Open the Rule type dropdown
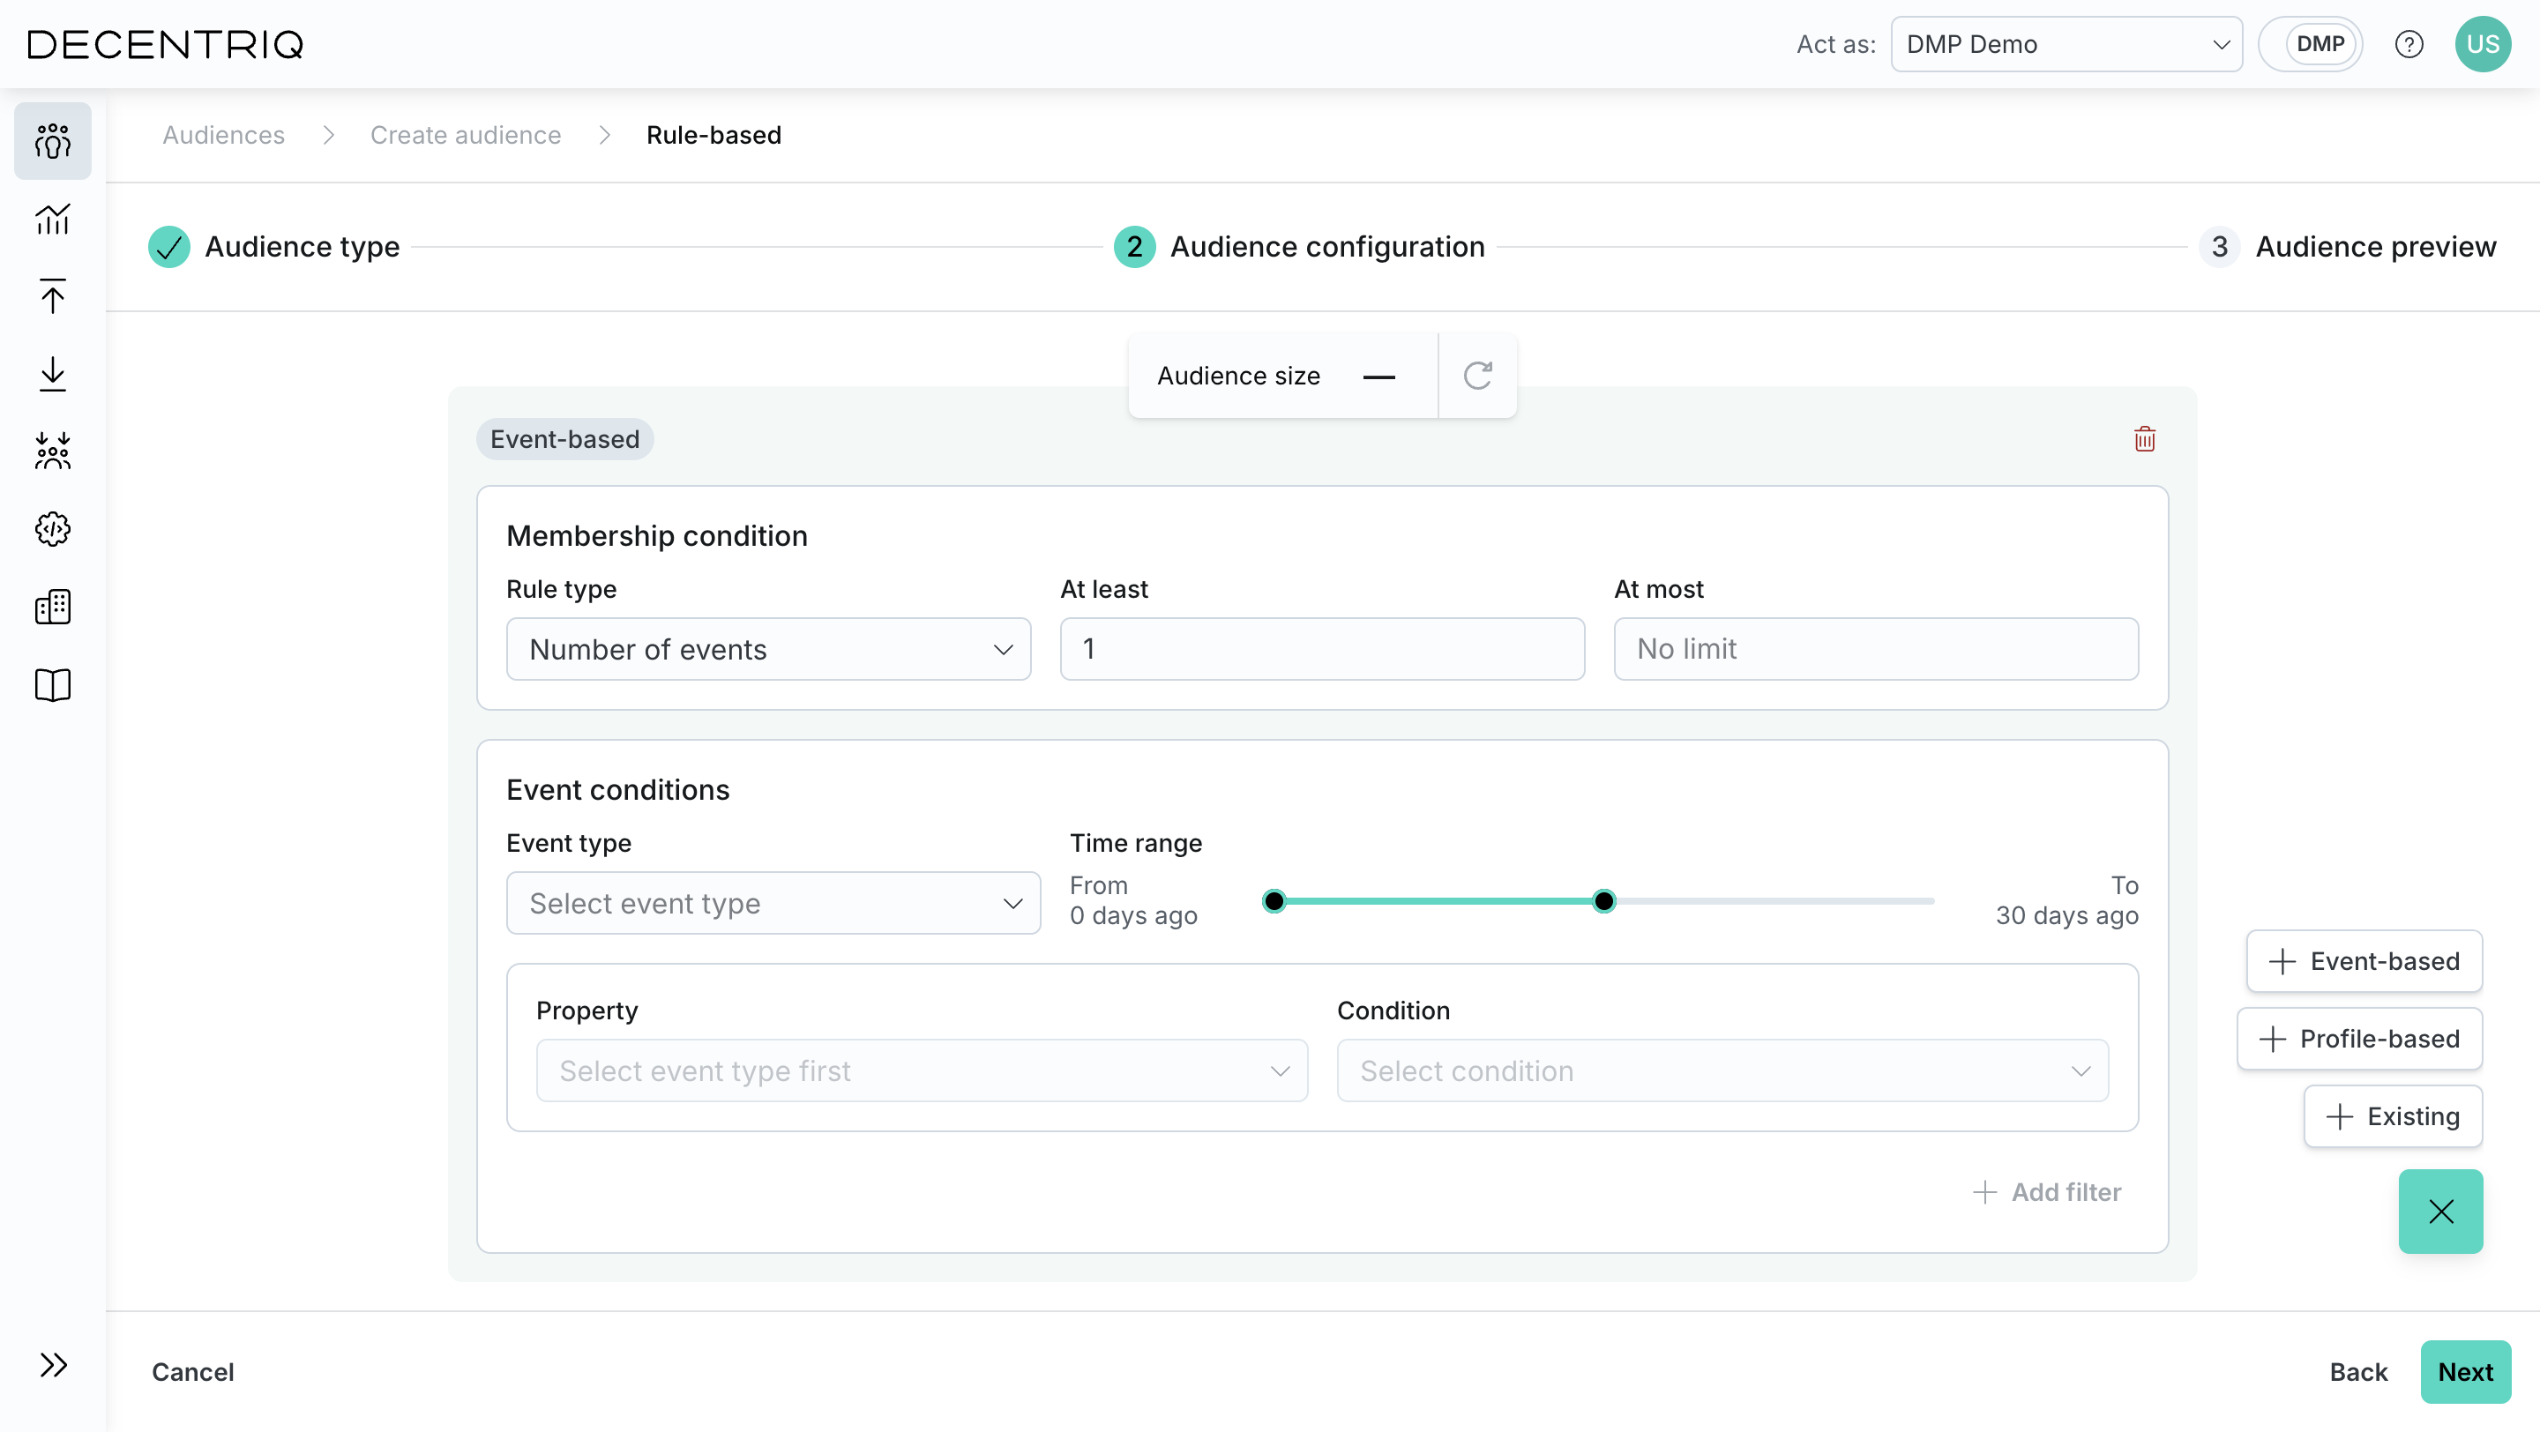 768,650
